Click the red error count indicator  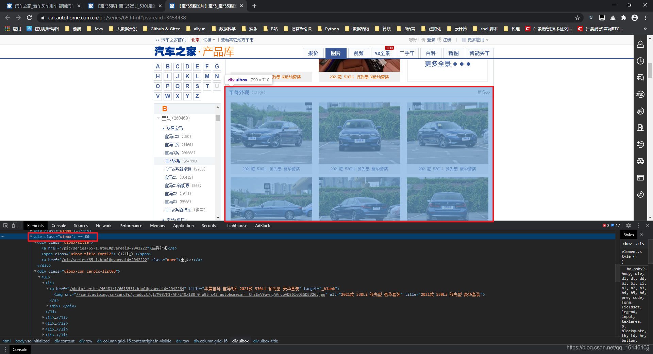(606, 225)
